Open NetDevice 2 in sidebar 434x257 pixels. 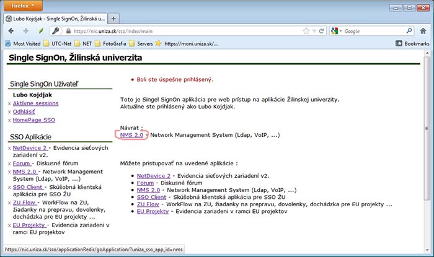tap(30, 148)
